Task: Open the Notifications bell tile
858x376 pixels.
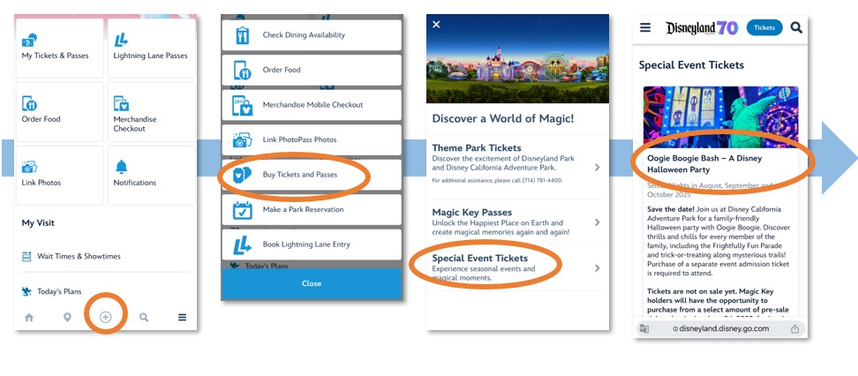Action: coord(151,175)
